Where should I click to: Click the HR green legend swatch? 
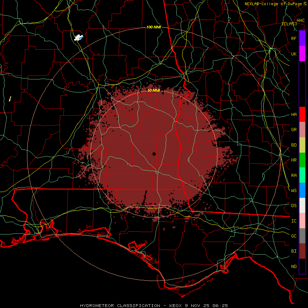[x=302, y=160]
